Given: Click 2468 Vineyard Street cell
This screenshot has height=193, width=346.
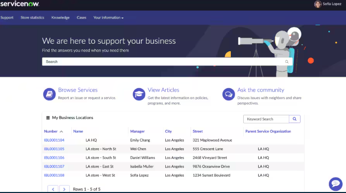Looking at the screenshot, I should click(x=210, y=157).
